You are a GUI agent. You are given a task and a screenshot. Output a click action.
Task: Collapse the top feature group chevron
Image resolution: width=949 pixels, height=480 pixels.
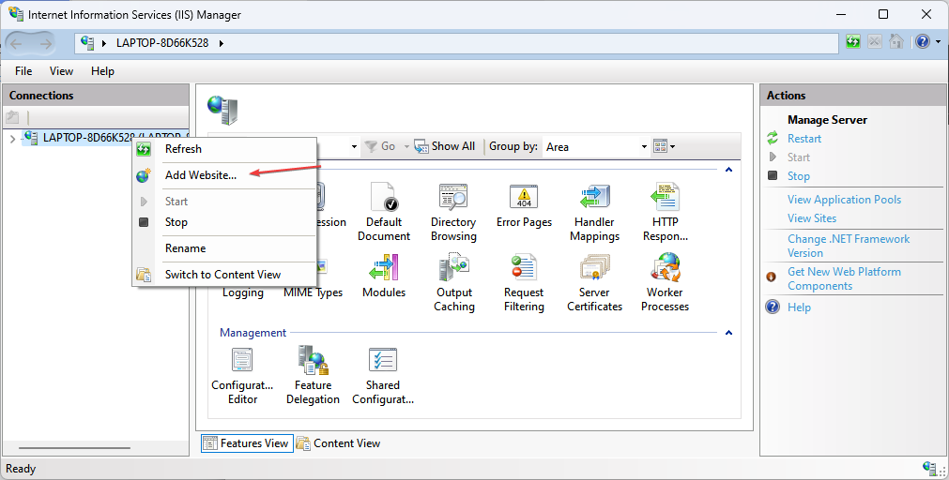[x=728, y=170]
